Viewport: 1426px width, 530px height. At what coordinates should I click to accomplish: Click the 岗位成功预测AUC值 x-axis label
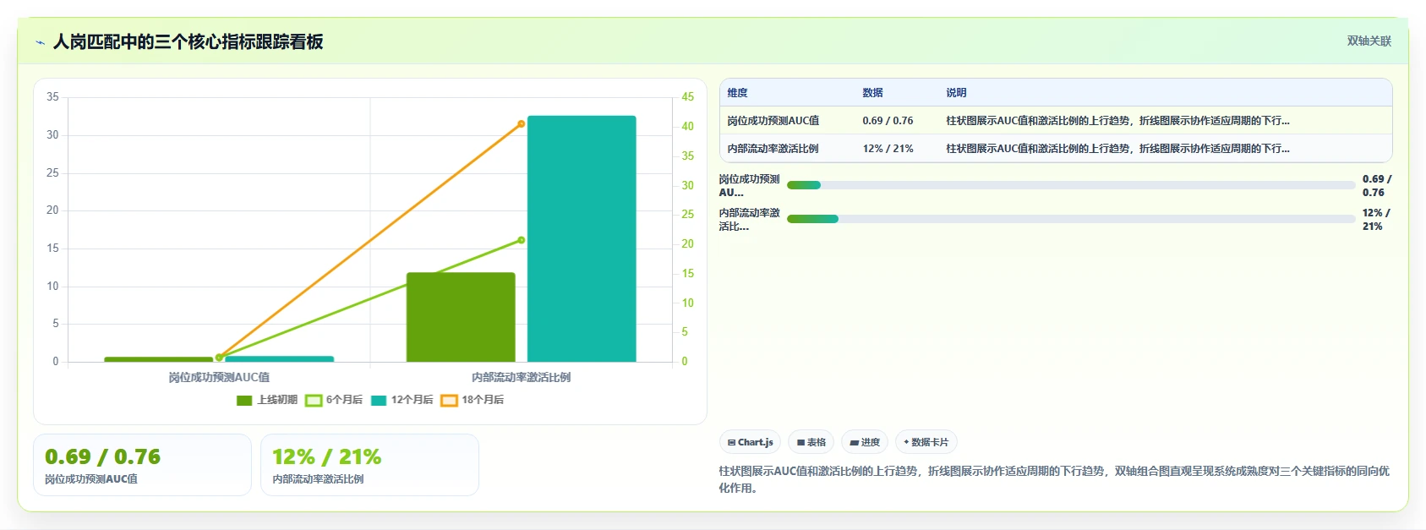pyautogui.click(x=219, y=377)
